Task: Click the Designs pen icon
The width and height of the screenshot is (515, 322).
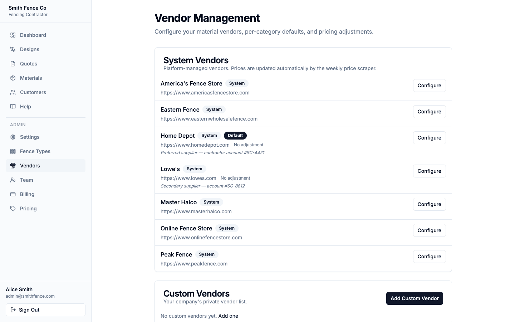Action: pyautogui.click(x=13, y=49)
